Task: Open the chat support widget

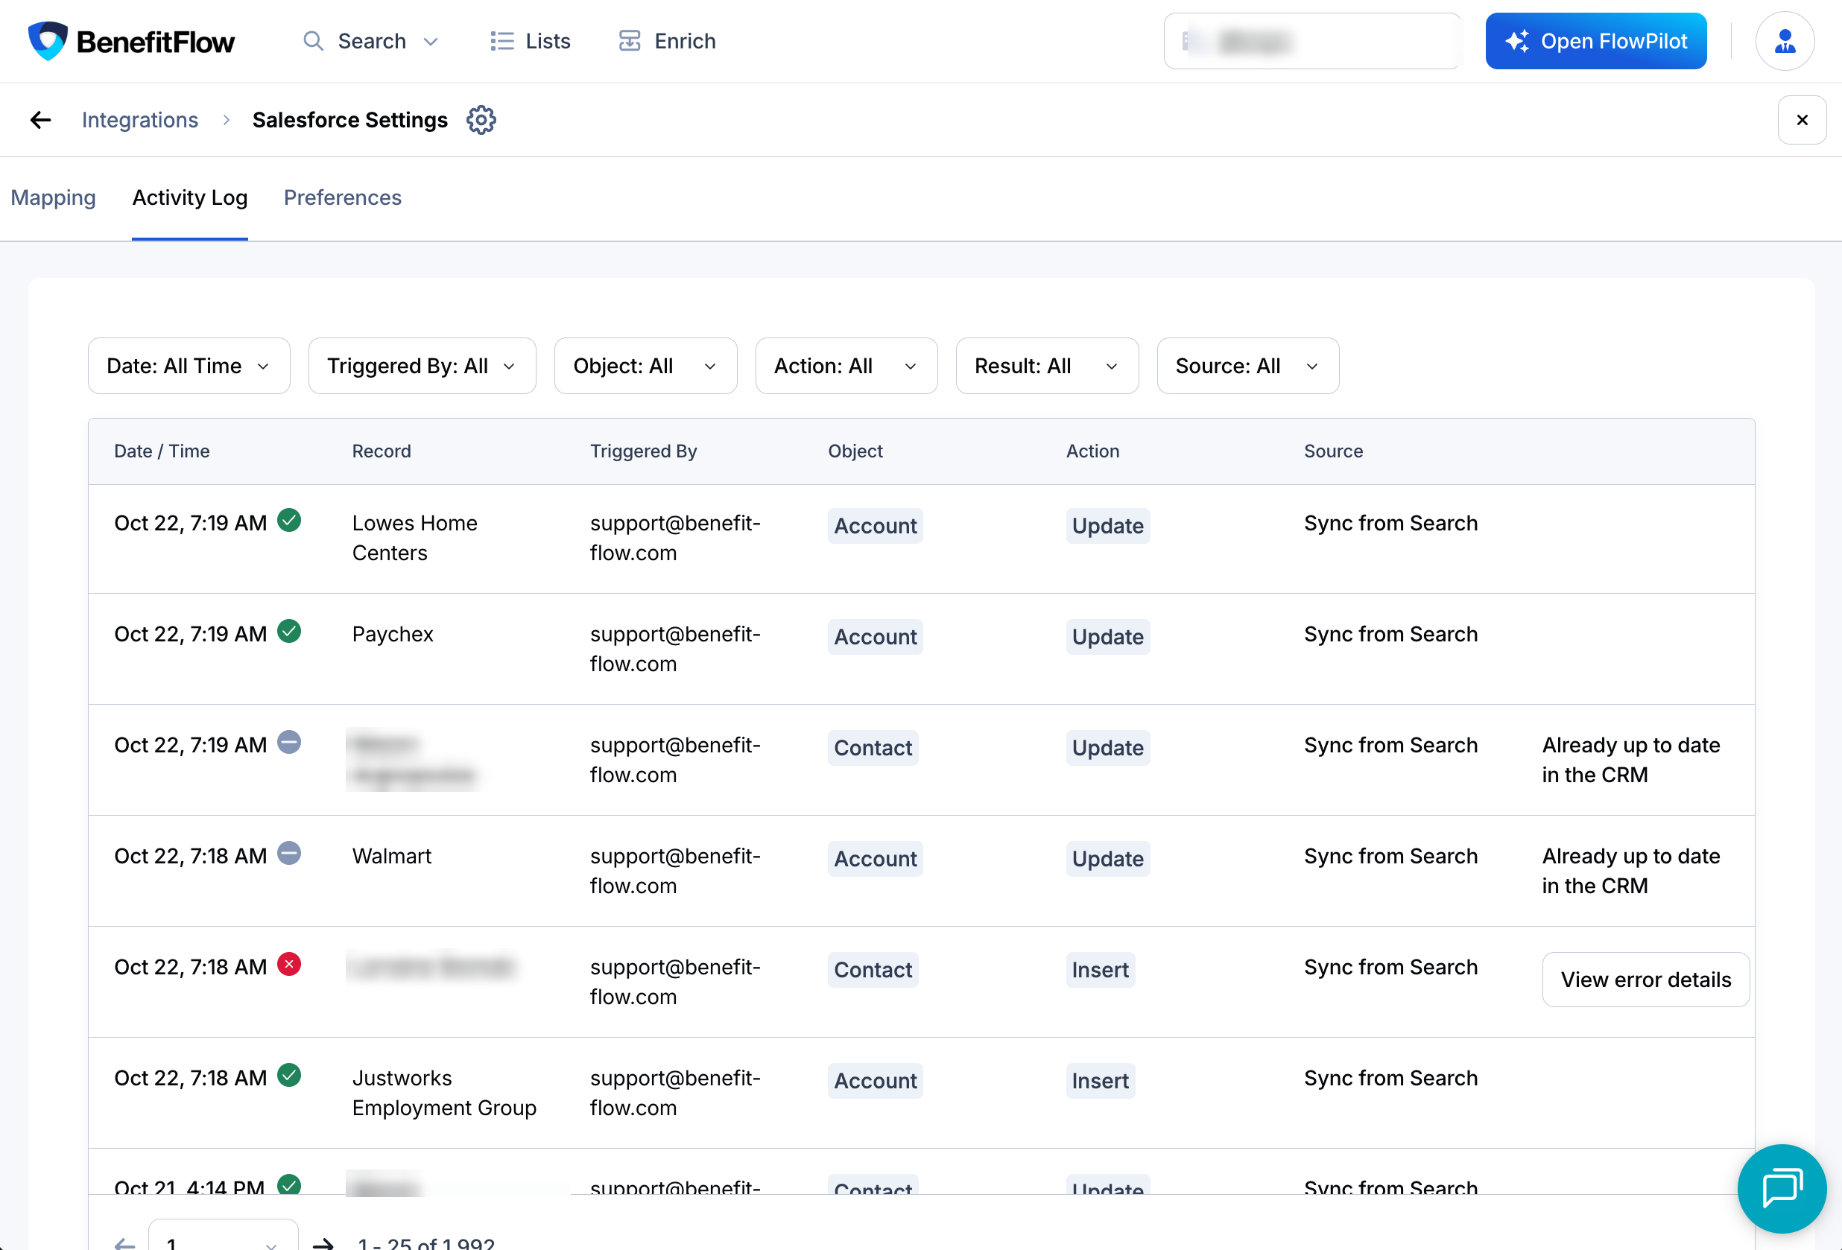Action: (1782, 1188)
